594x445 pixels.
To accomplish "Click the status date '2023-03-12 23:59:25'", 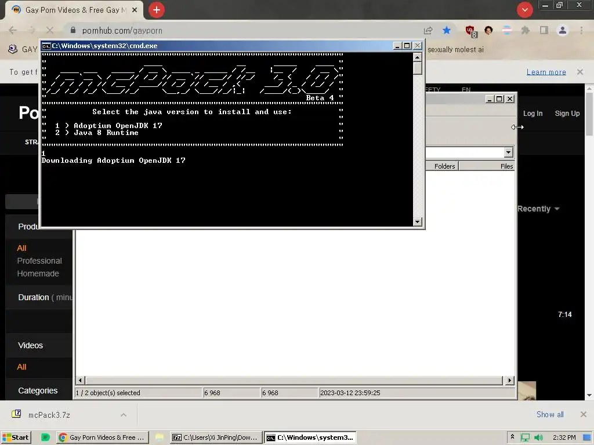I will click(350, 393).
